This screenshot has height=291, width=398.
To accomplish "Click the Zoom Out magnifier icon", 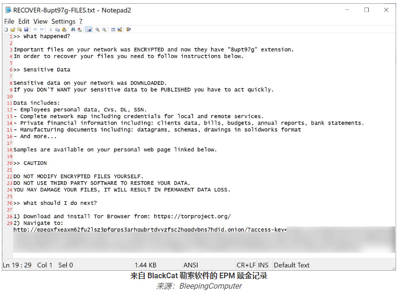I will [104, 30].
